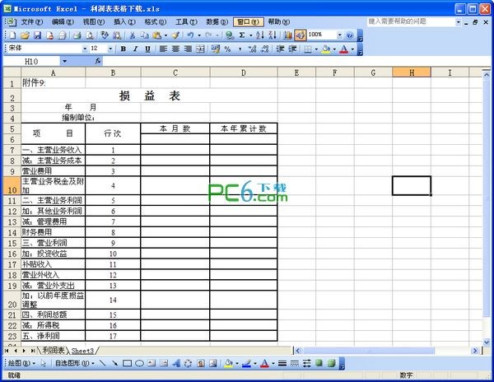
Task: Align text right
Action: coord(188,49)
